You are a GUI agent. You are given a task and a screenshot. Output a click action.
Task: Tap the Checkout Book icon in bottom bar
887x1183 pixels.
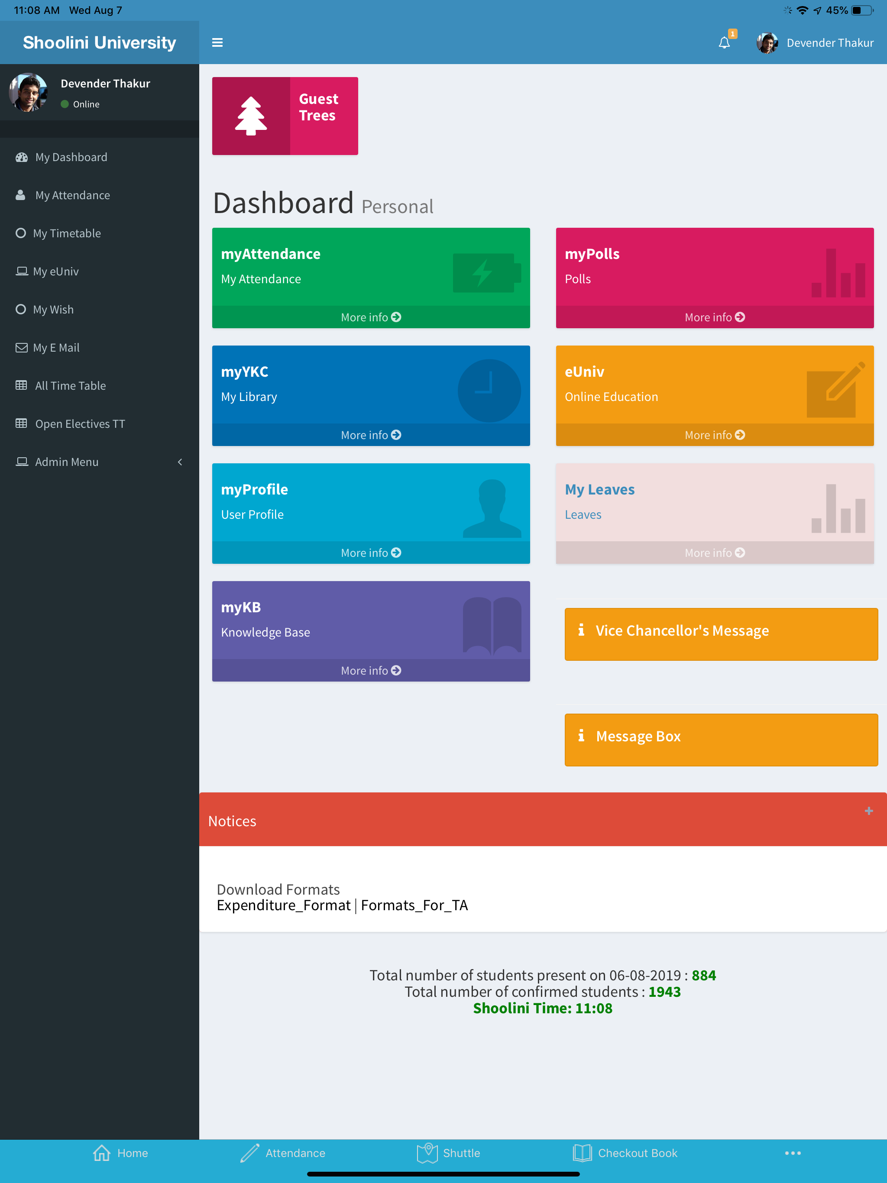[582, 1153]
